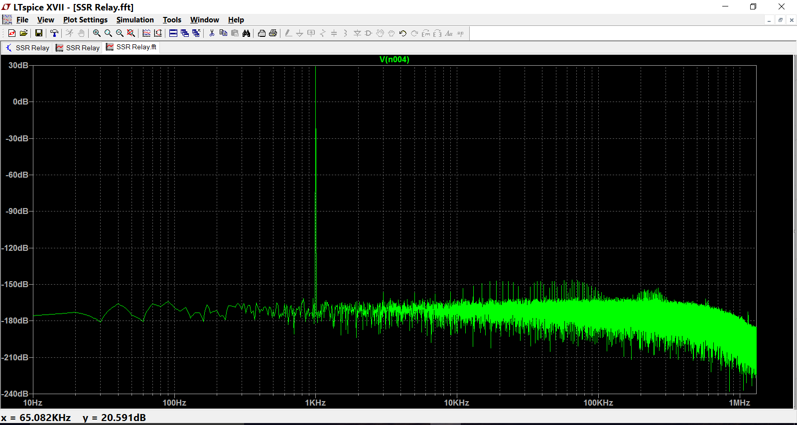This screenshot has height=425, width=797.
Task: Open the File menu
Action: coord(22,20)
